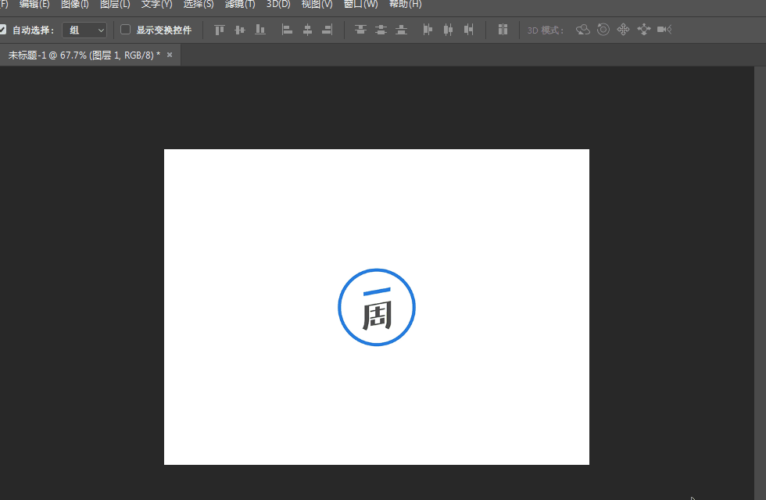
Task: Toggle the 自动选择 checkbox
Action: click(2, 30)
